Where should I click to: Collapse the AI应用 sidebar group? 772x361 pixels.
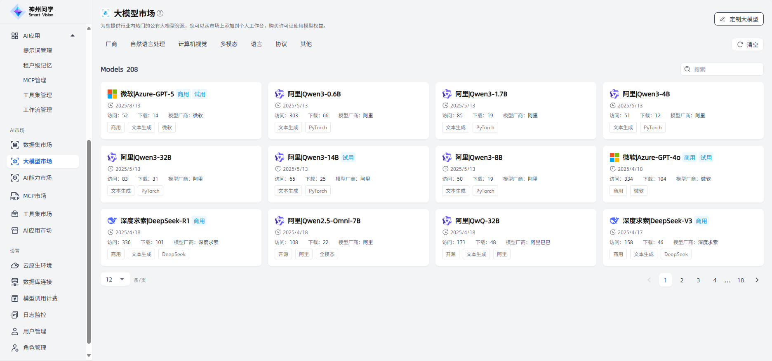coord(73,36)
